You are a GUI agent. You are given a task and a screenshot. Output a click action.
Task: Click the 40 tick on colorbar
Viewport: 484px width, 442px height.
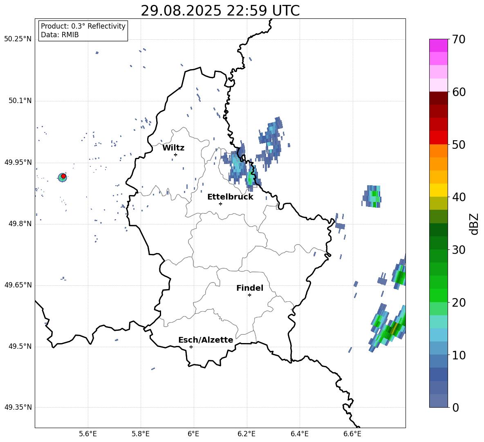[x=459, y=197]
